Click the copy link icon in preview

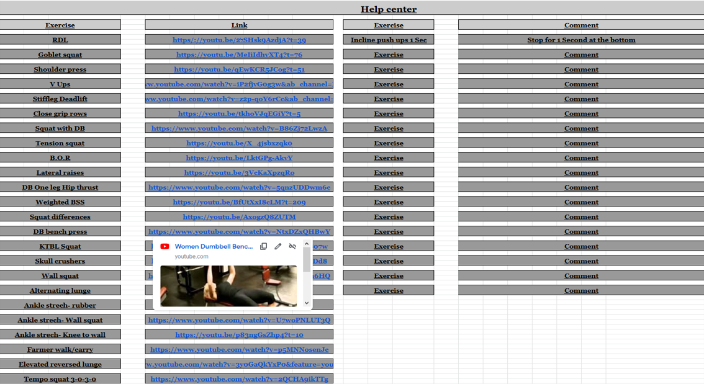264,246
